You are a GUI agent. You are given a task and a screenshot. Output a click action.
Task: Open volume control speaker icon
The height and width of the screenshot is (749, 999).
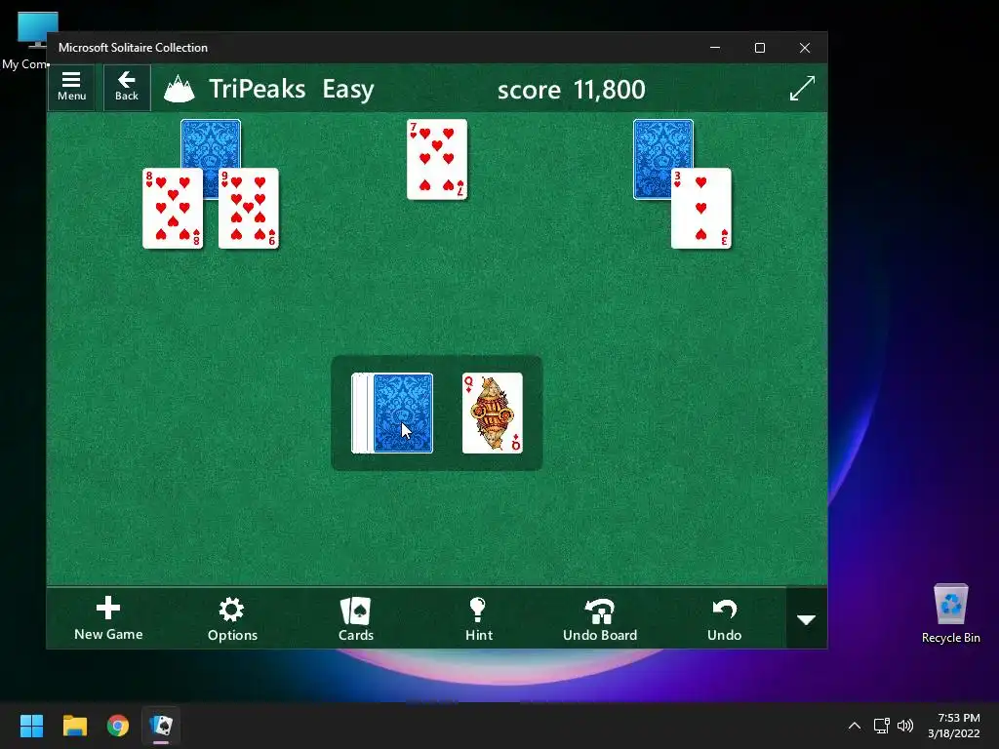(x=905, y=726)
